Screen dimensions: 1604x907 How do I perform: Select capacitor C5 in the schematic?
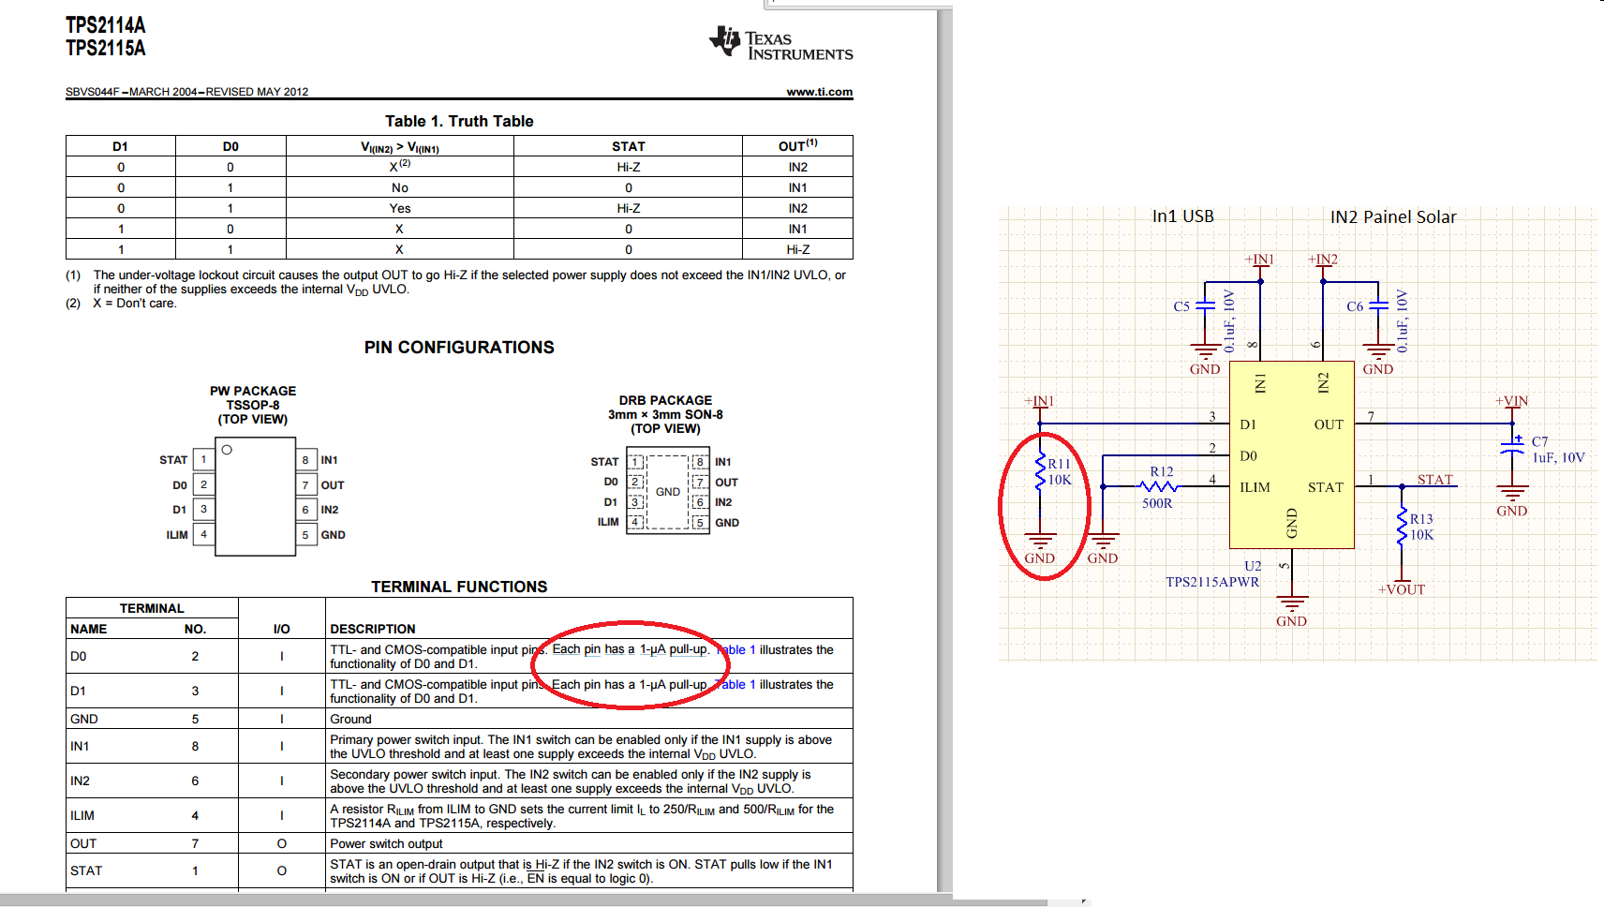1205,306
